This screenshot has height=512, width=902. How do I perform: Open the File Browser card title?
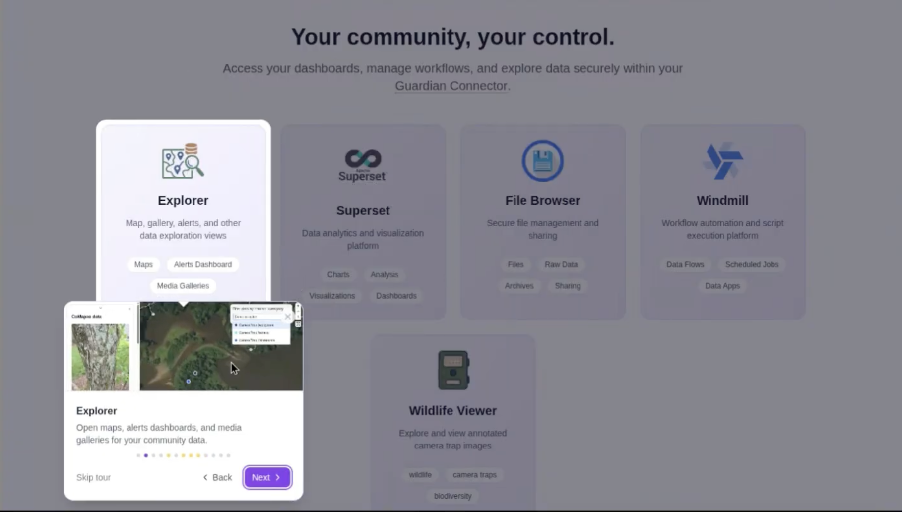tap(543, 200)
